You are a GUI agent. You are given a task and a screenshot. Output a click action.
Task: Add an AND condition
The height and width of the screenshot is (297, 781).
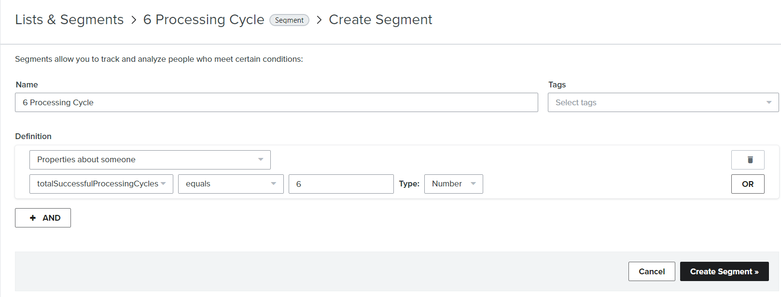pyautogui.click(x=43, y=218)
